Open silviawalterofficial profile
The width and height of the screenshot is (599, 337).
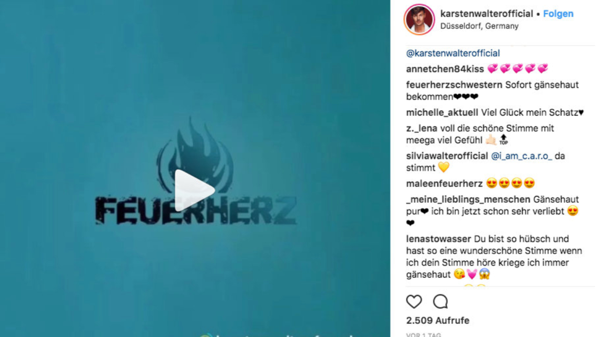[447, 156]
